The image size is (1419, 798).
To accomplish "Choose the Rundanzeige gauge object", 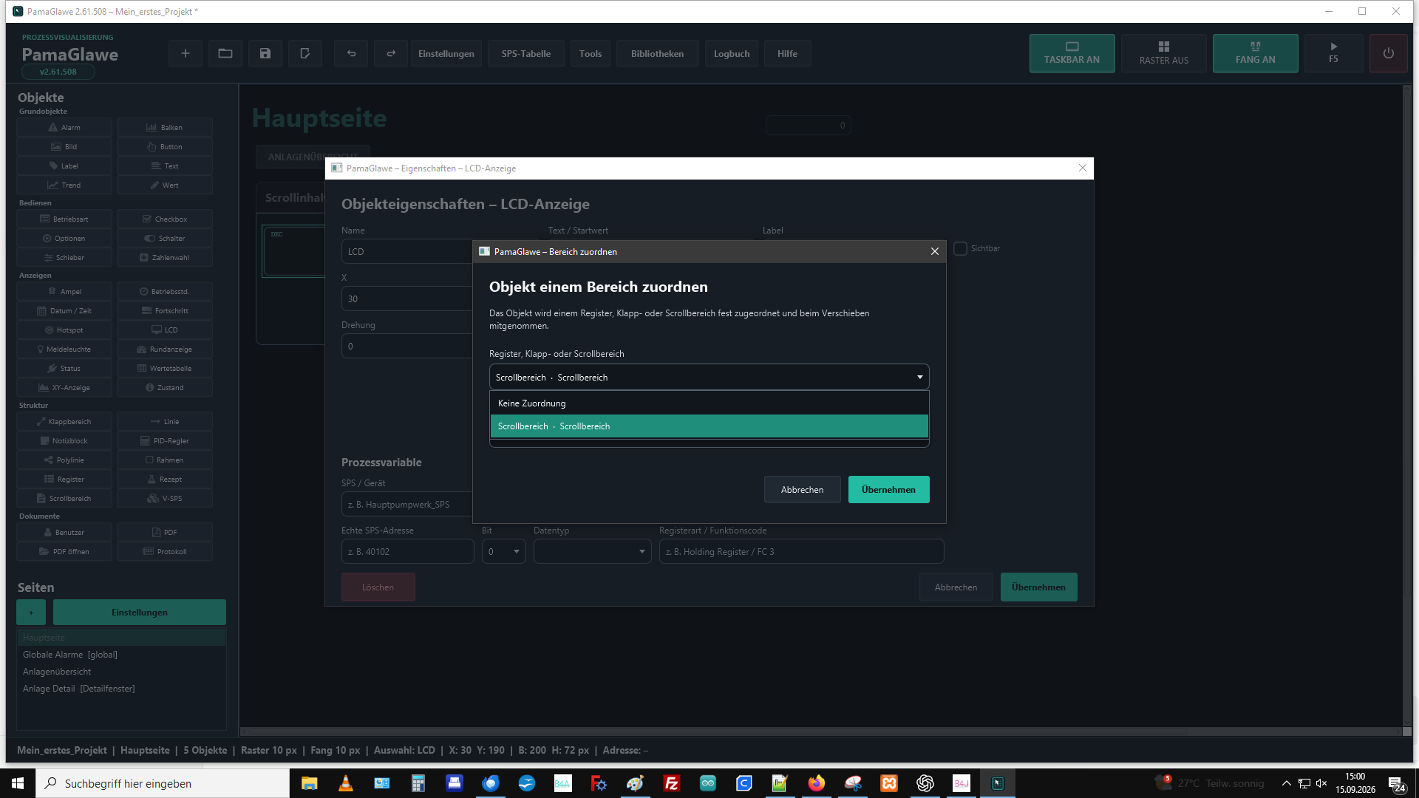I will pyautogui.click(x=165, y=349).
